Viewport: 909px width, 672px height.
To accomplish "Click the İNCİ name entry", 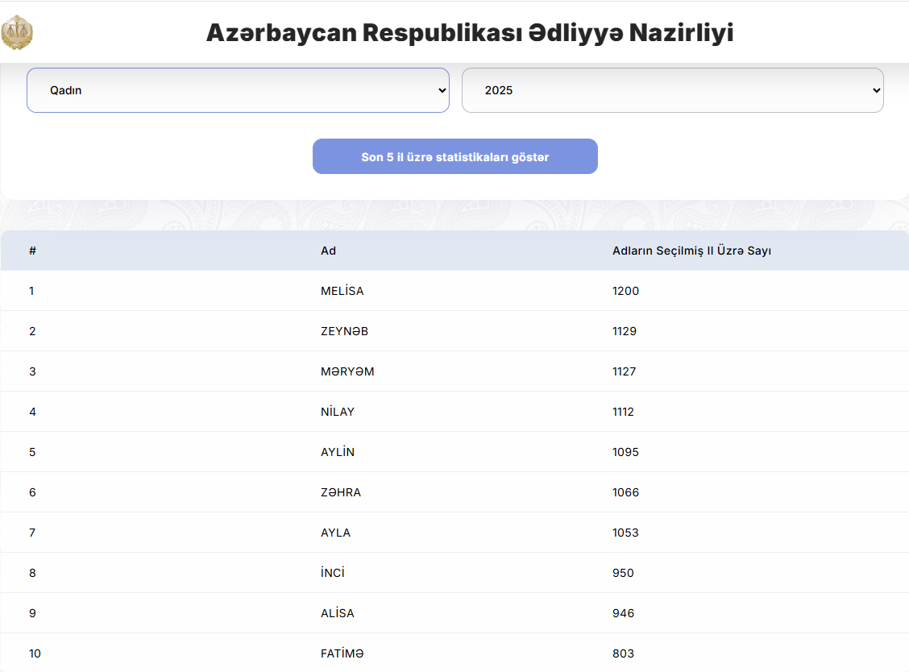I will point(332,573).
